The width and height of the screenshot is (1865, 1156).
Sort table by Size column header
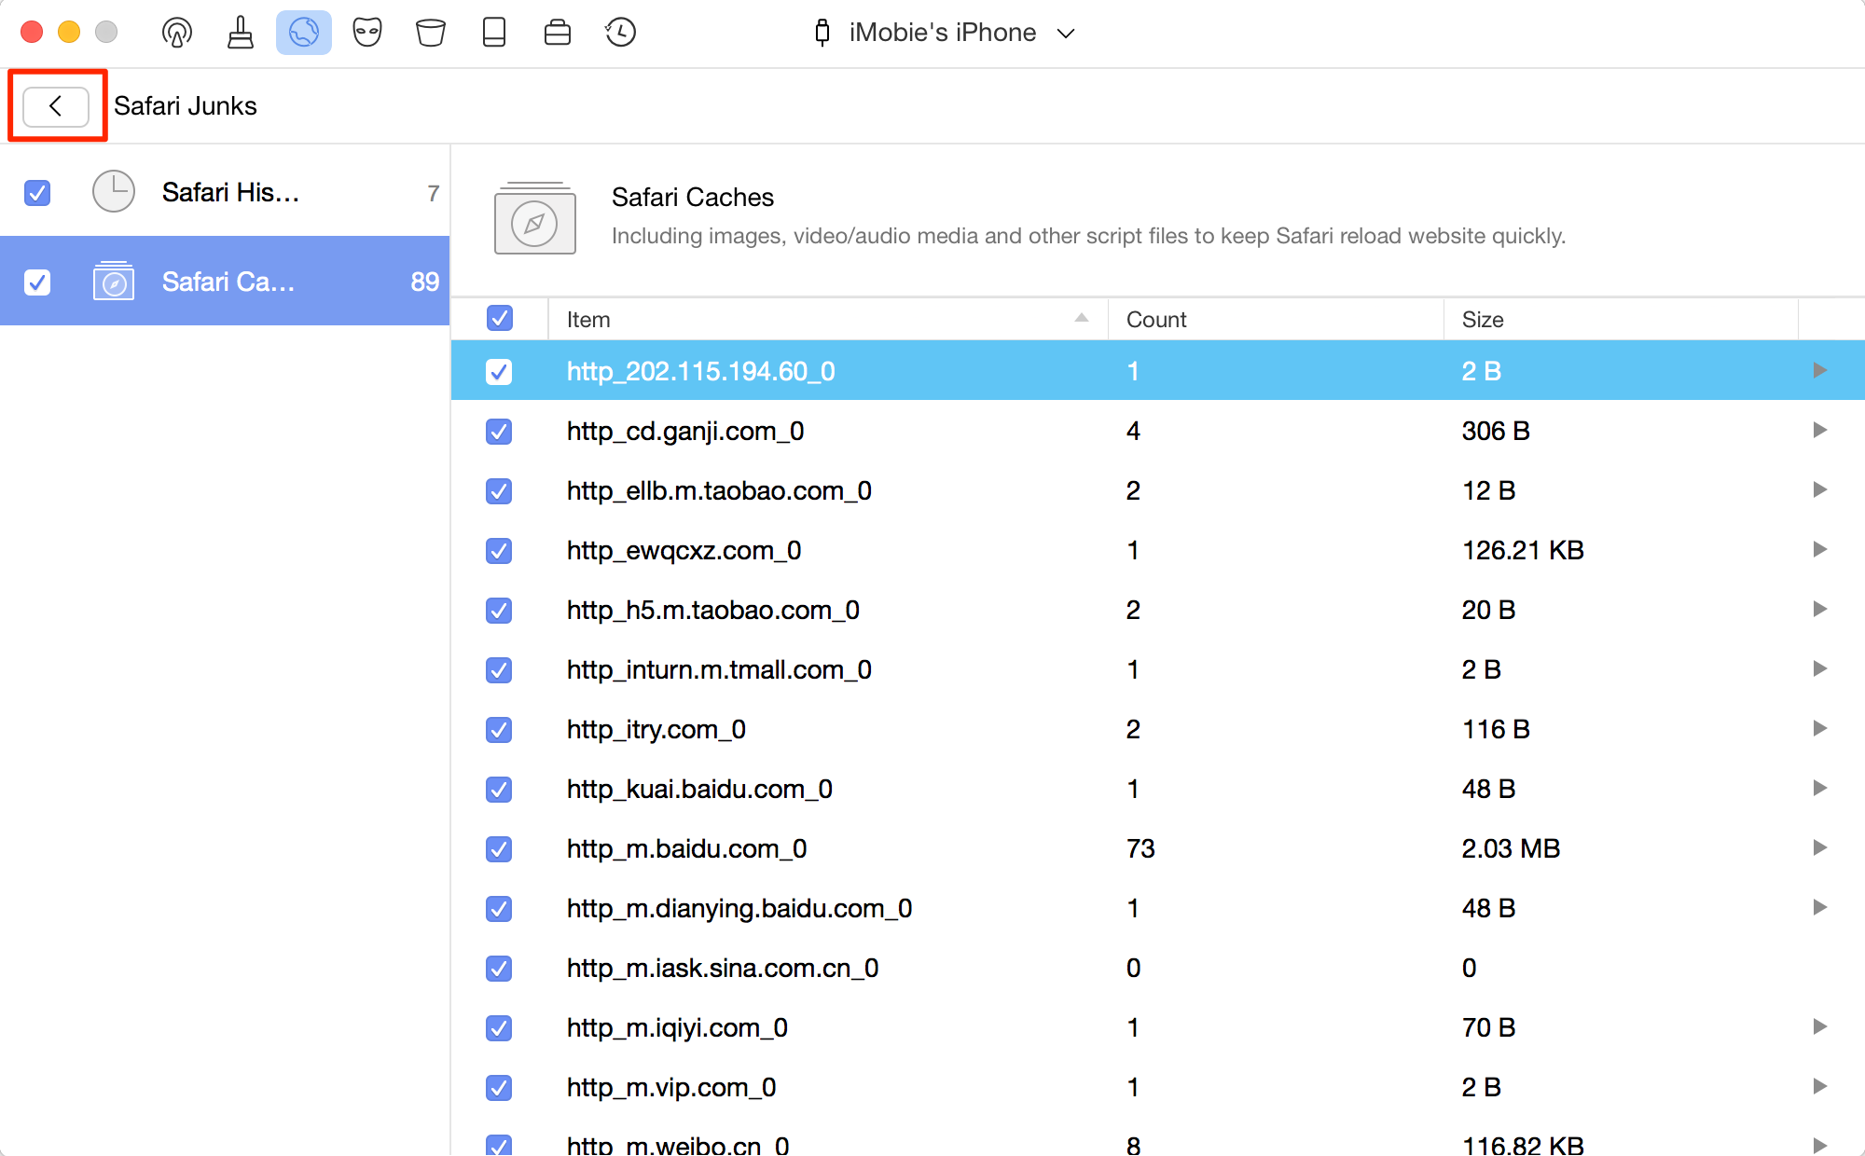1621,320
